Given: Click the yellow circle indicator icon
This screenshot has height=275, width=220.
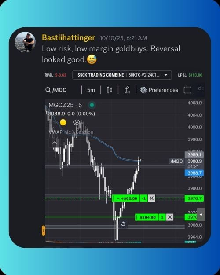Looking at the screenshot, I should click(63, 122).
